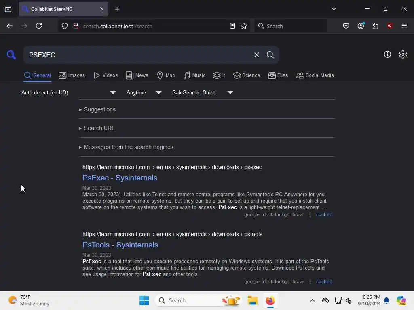The width and height of the screenshot is (414, 310).
Task: Clear the PSEXEC search query
Action: click(x=256, y=55)
